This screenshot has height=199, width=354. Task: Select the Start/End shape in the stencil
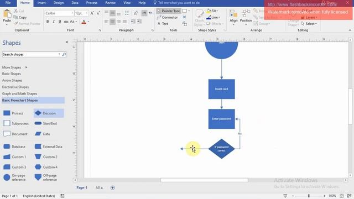[45, 123]
